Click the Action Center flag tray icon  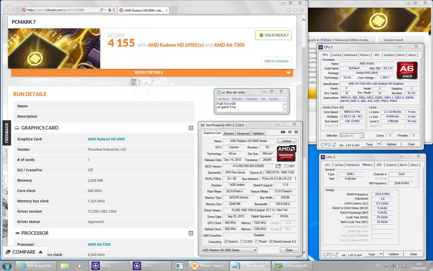[405, 266]
